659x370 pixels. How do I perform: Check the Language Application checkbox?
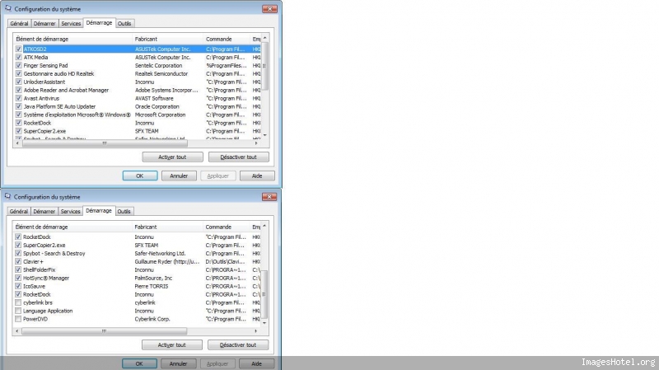[18, 311]
